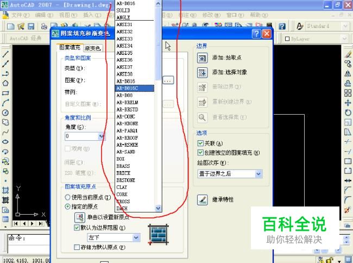
Task: Select the Rotate tool in modify toolbar
Action: pos(348,112)
